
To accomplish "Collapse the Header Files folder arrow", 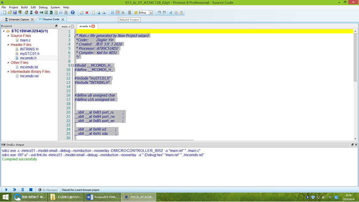I will [x=8, y=45].
